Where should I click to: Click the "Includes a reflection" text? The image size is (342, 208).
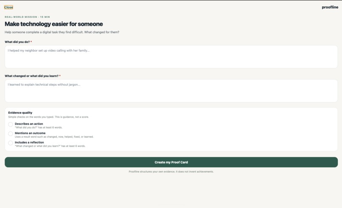[29, 142]
